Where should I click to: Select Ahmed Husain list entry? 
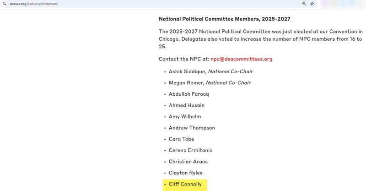pyautogui.click(x=186, y=105)
